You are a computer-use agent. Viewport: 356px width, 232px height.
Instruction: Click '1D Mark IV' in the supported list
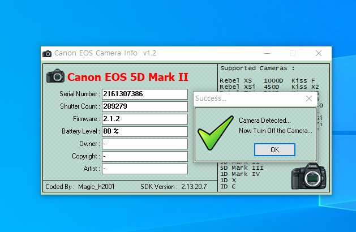click(240, 174)
